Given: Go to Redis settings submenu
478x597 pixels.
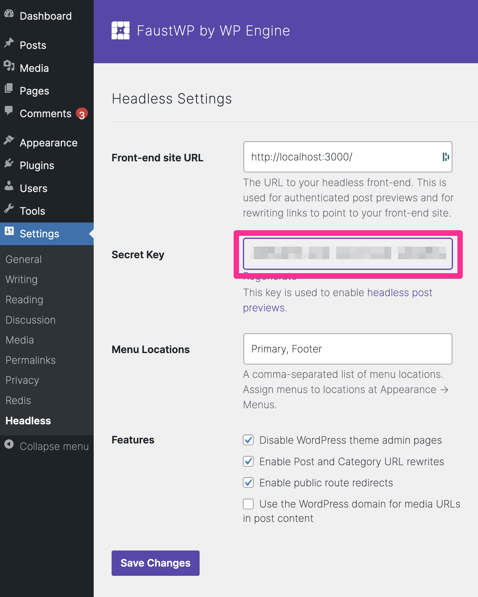Looking at the screenshot, I should (18, 400).
